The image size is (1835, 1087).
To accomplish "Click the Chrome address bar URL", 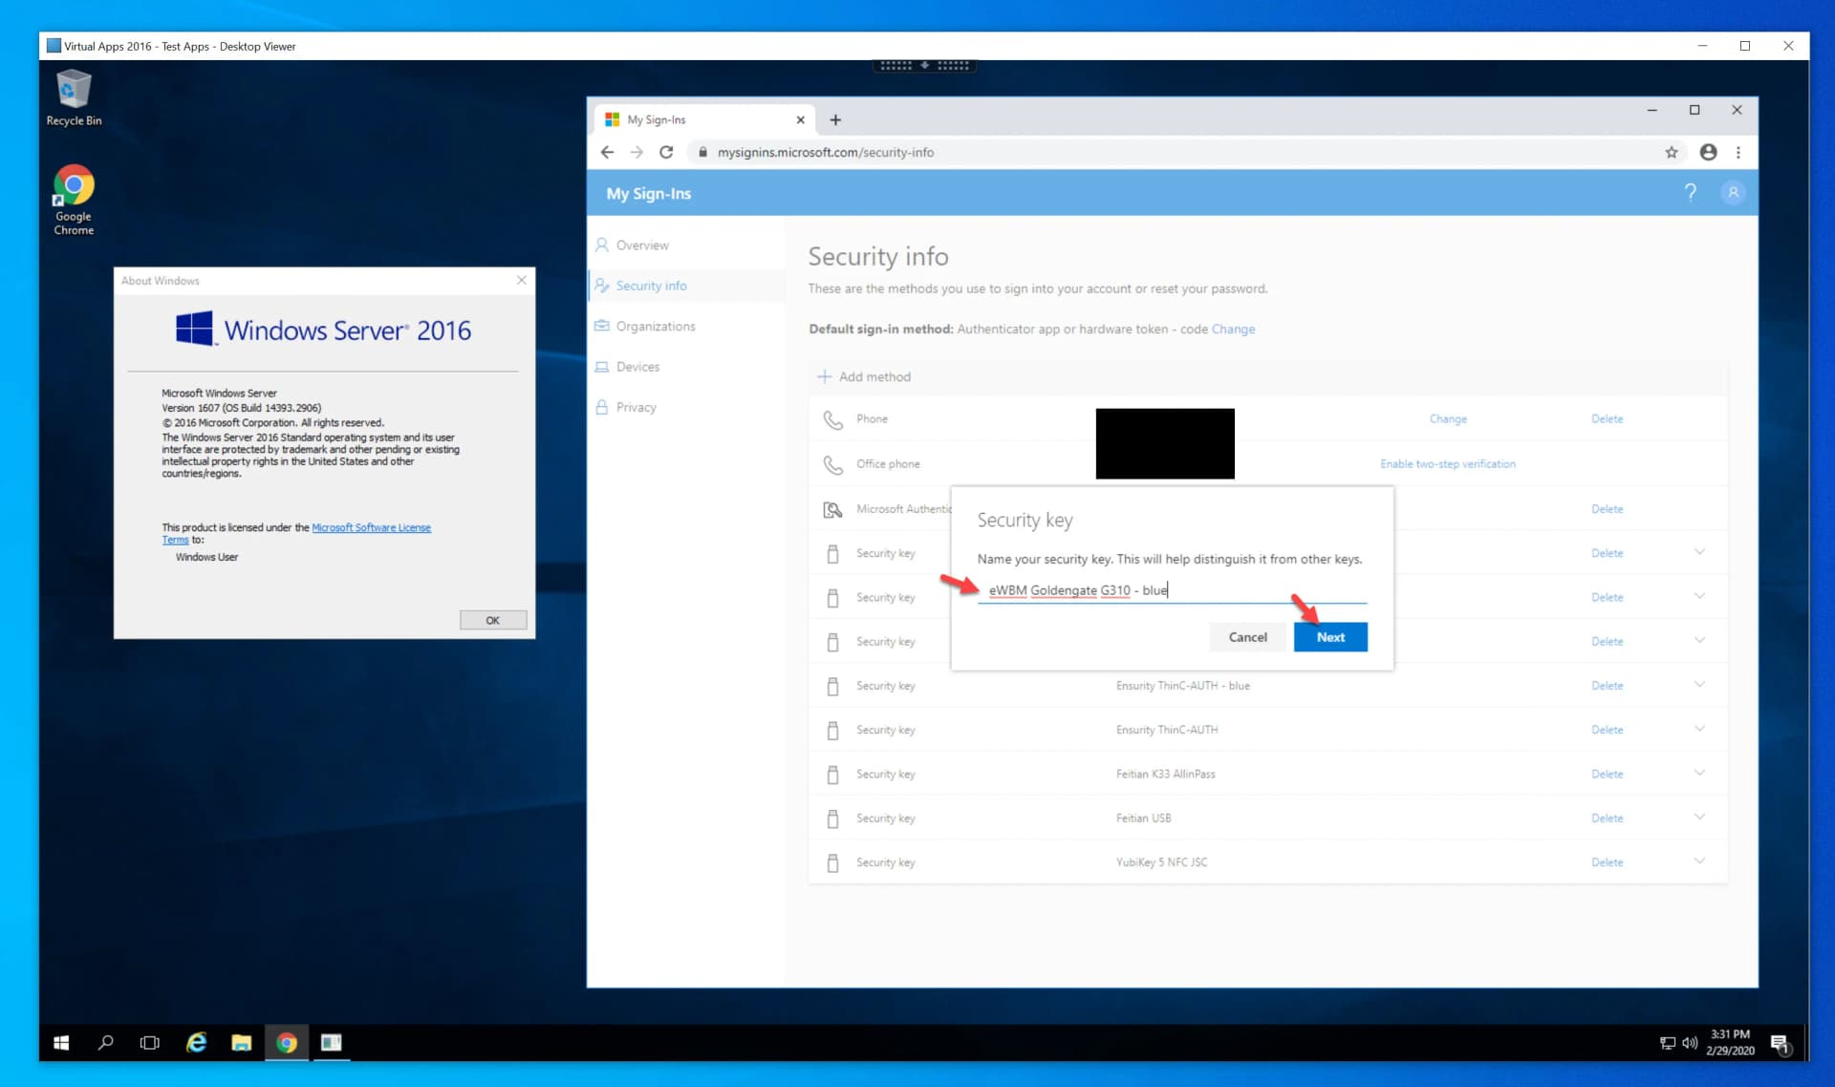I will 825,152.
